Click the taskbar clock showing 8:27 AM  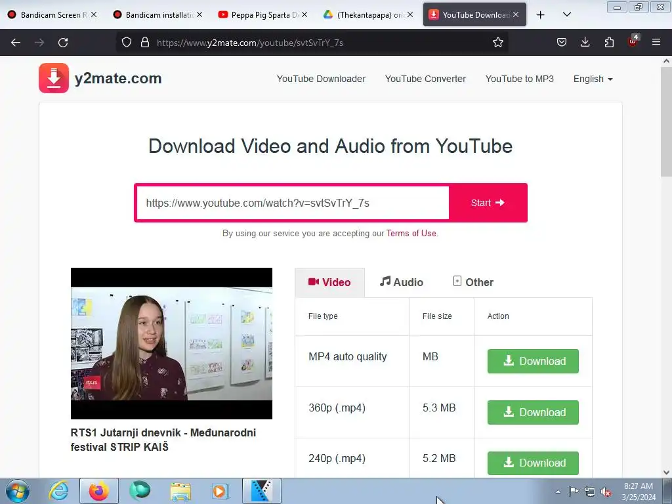639,492
